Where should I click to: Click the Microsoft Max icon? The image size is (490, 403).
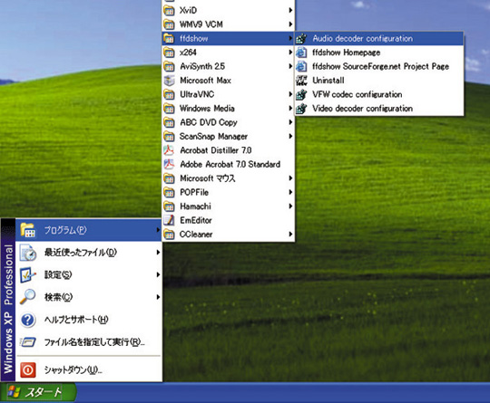[x=169, y=81]
